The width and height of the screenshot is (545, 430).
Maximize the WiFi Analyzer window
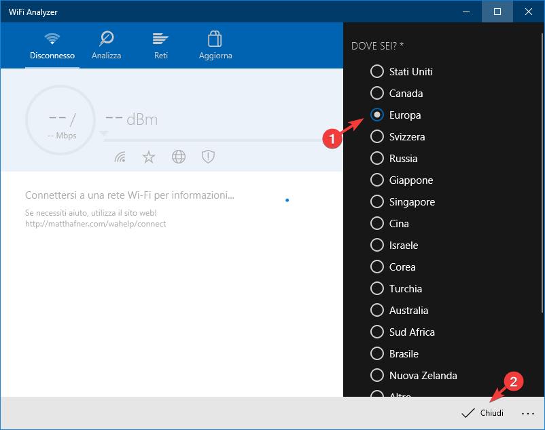497,12
